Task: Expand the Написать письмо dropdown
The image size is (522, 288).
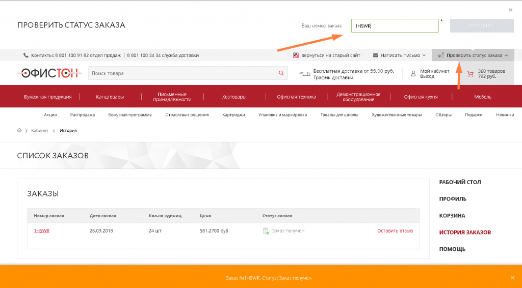Action: coord(400,55)
